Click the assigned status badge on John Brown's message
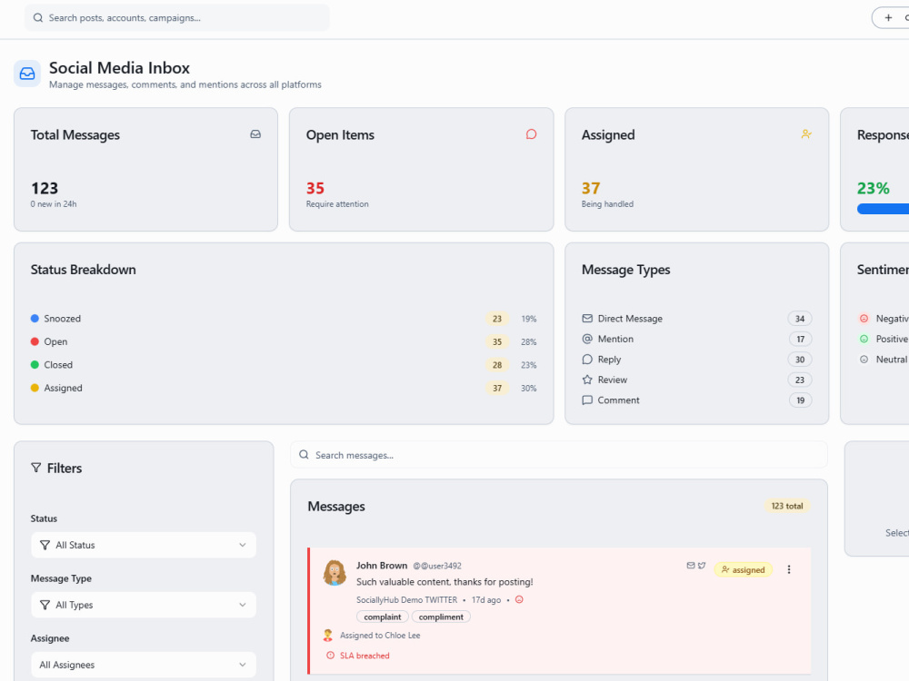Viewport: 909px width, 681px height. pos(744,570)
